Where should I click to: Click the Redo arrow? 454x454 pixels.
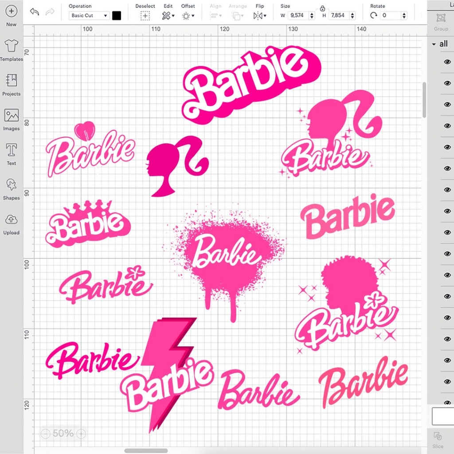pos(50,12)
